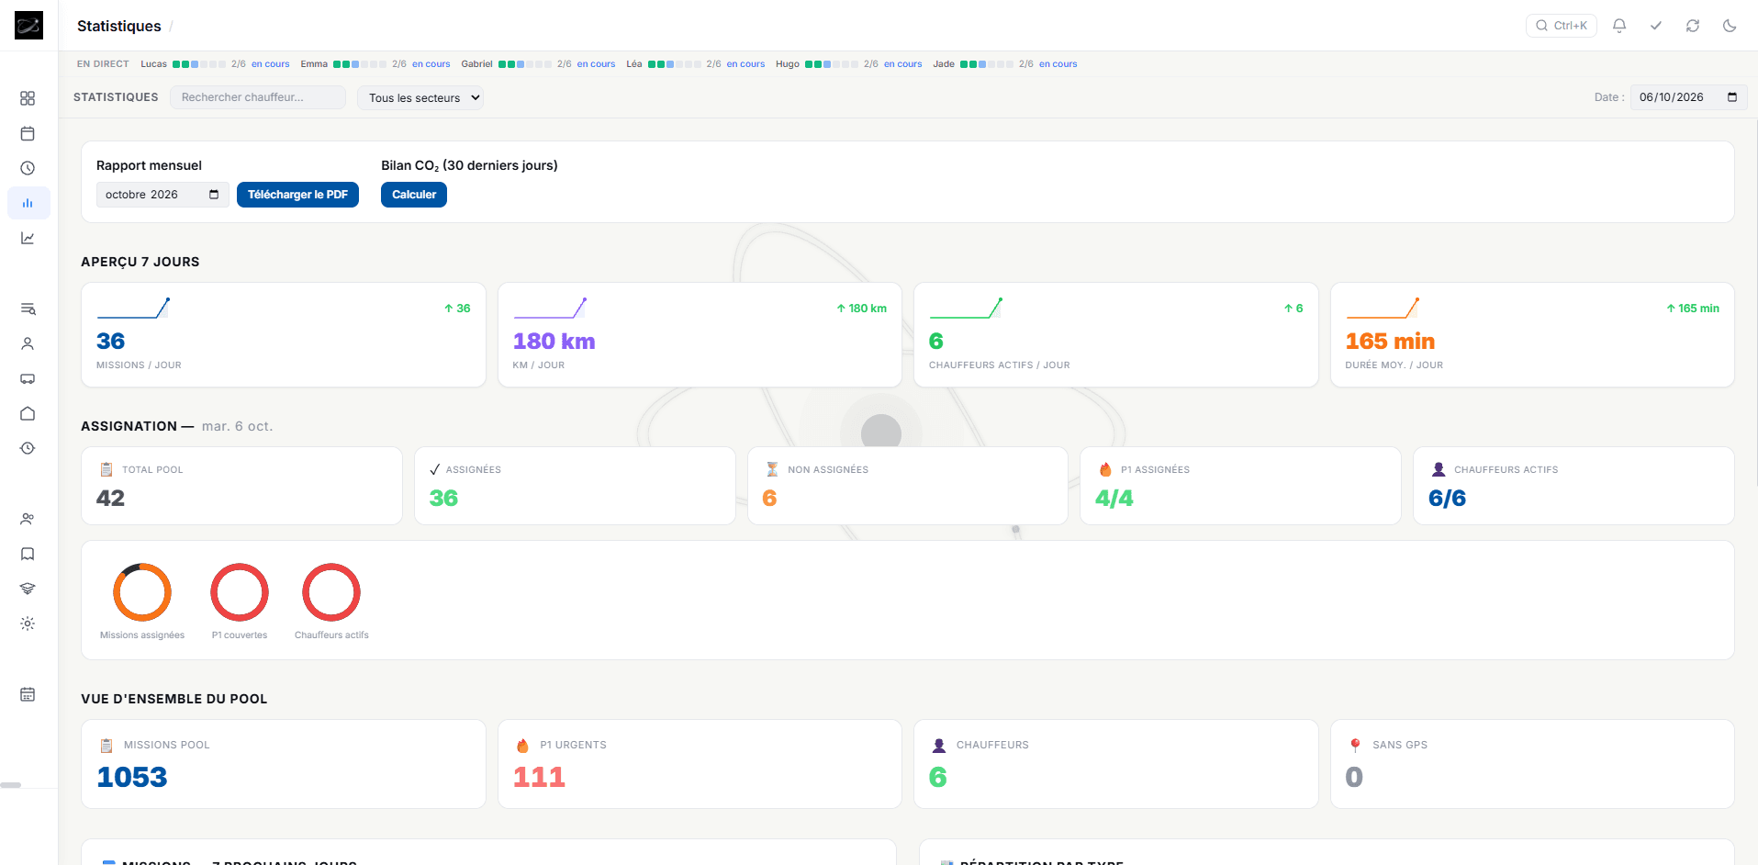Screen dimensions: 1758x865
Task: Click the 1053 Missions Pool value
Action: pyautogui.click(x=132, y=778)
